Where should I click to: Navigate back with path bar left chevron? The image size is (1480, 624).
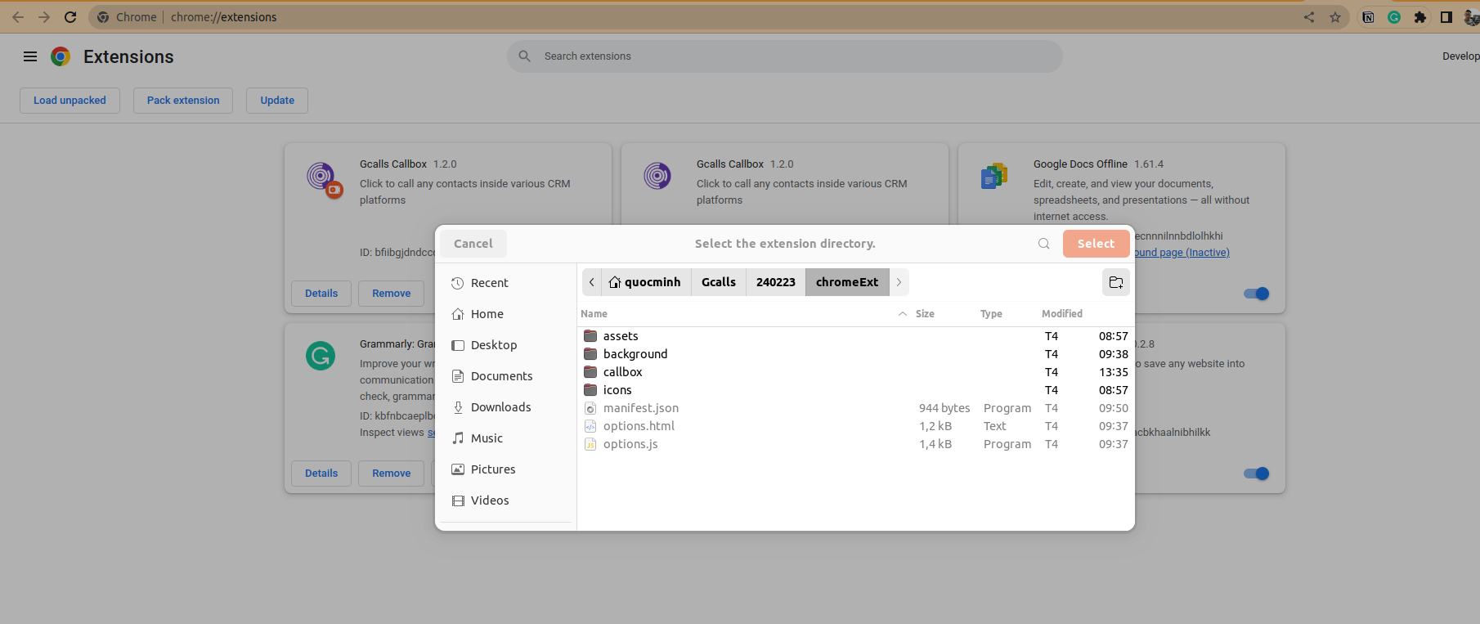pos(592,282)
